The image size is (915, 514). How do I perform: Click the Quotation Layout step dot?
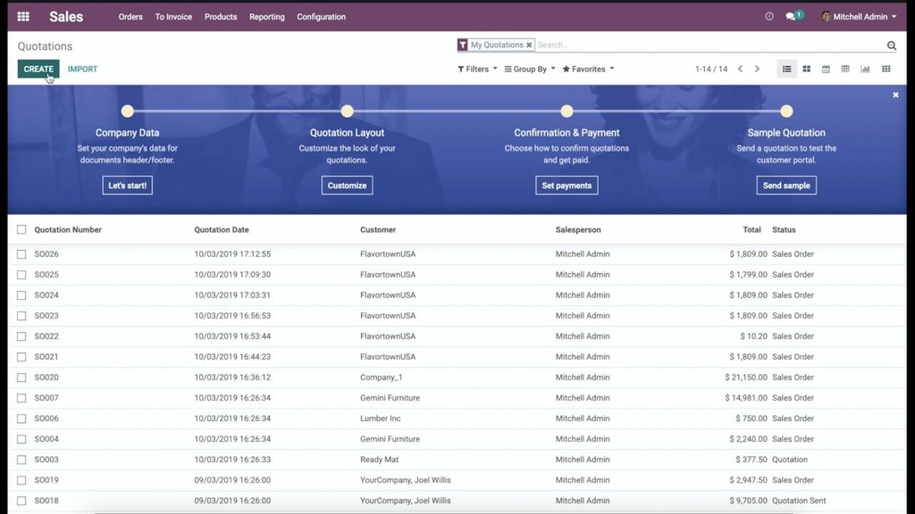click(348, 111)
